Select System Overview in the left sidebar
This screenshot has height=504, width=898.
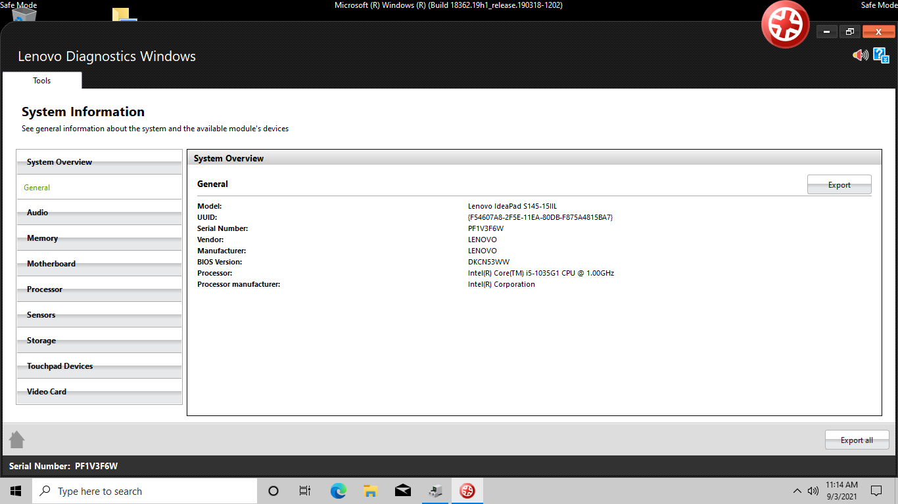pos(99,162)
